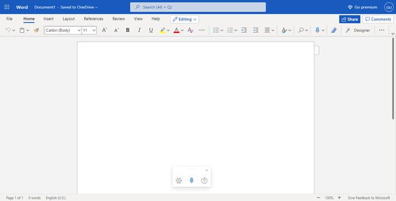
Task: Click the Format Painter brush icon
Action: point(36,30)
